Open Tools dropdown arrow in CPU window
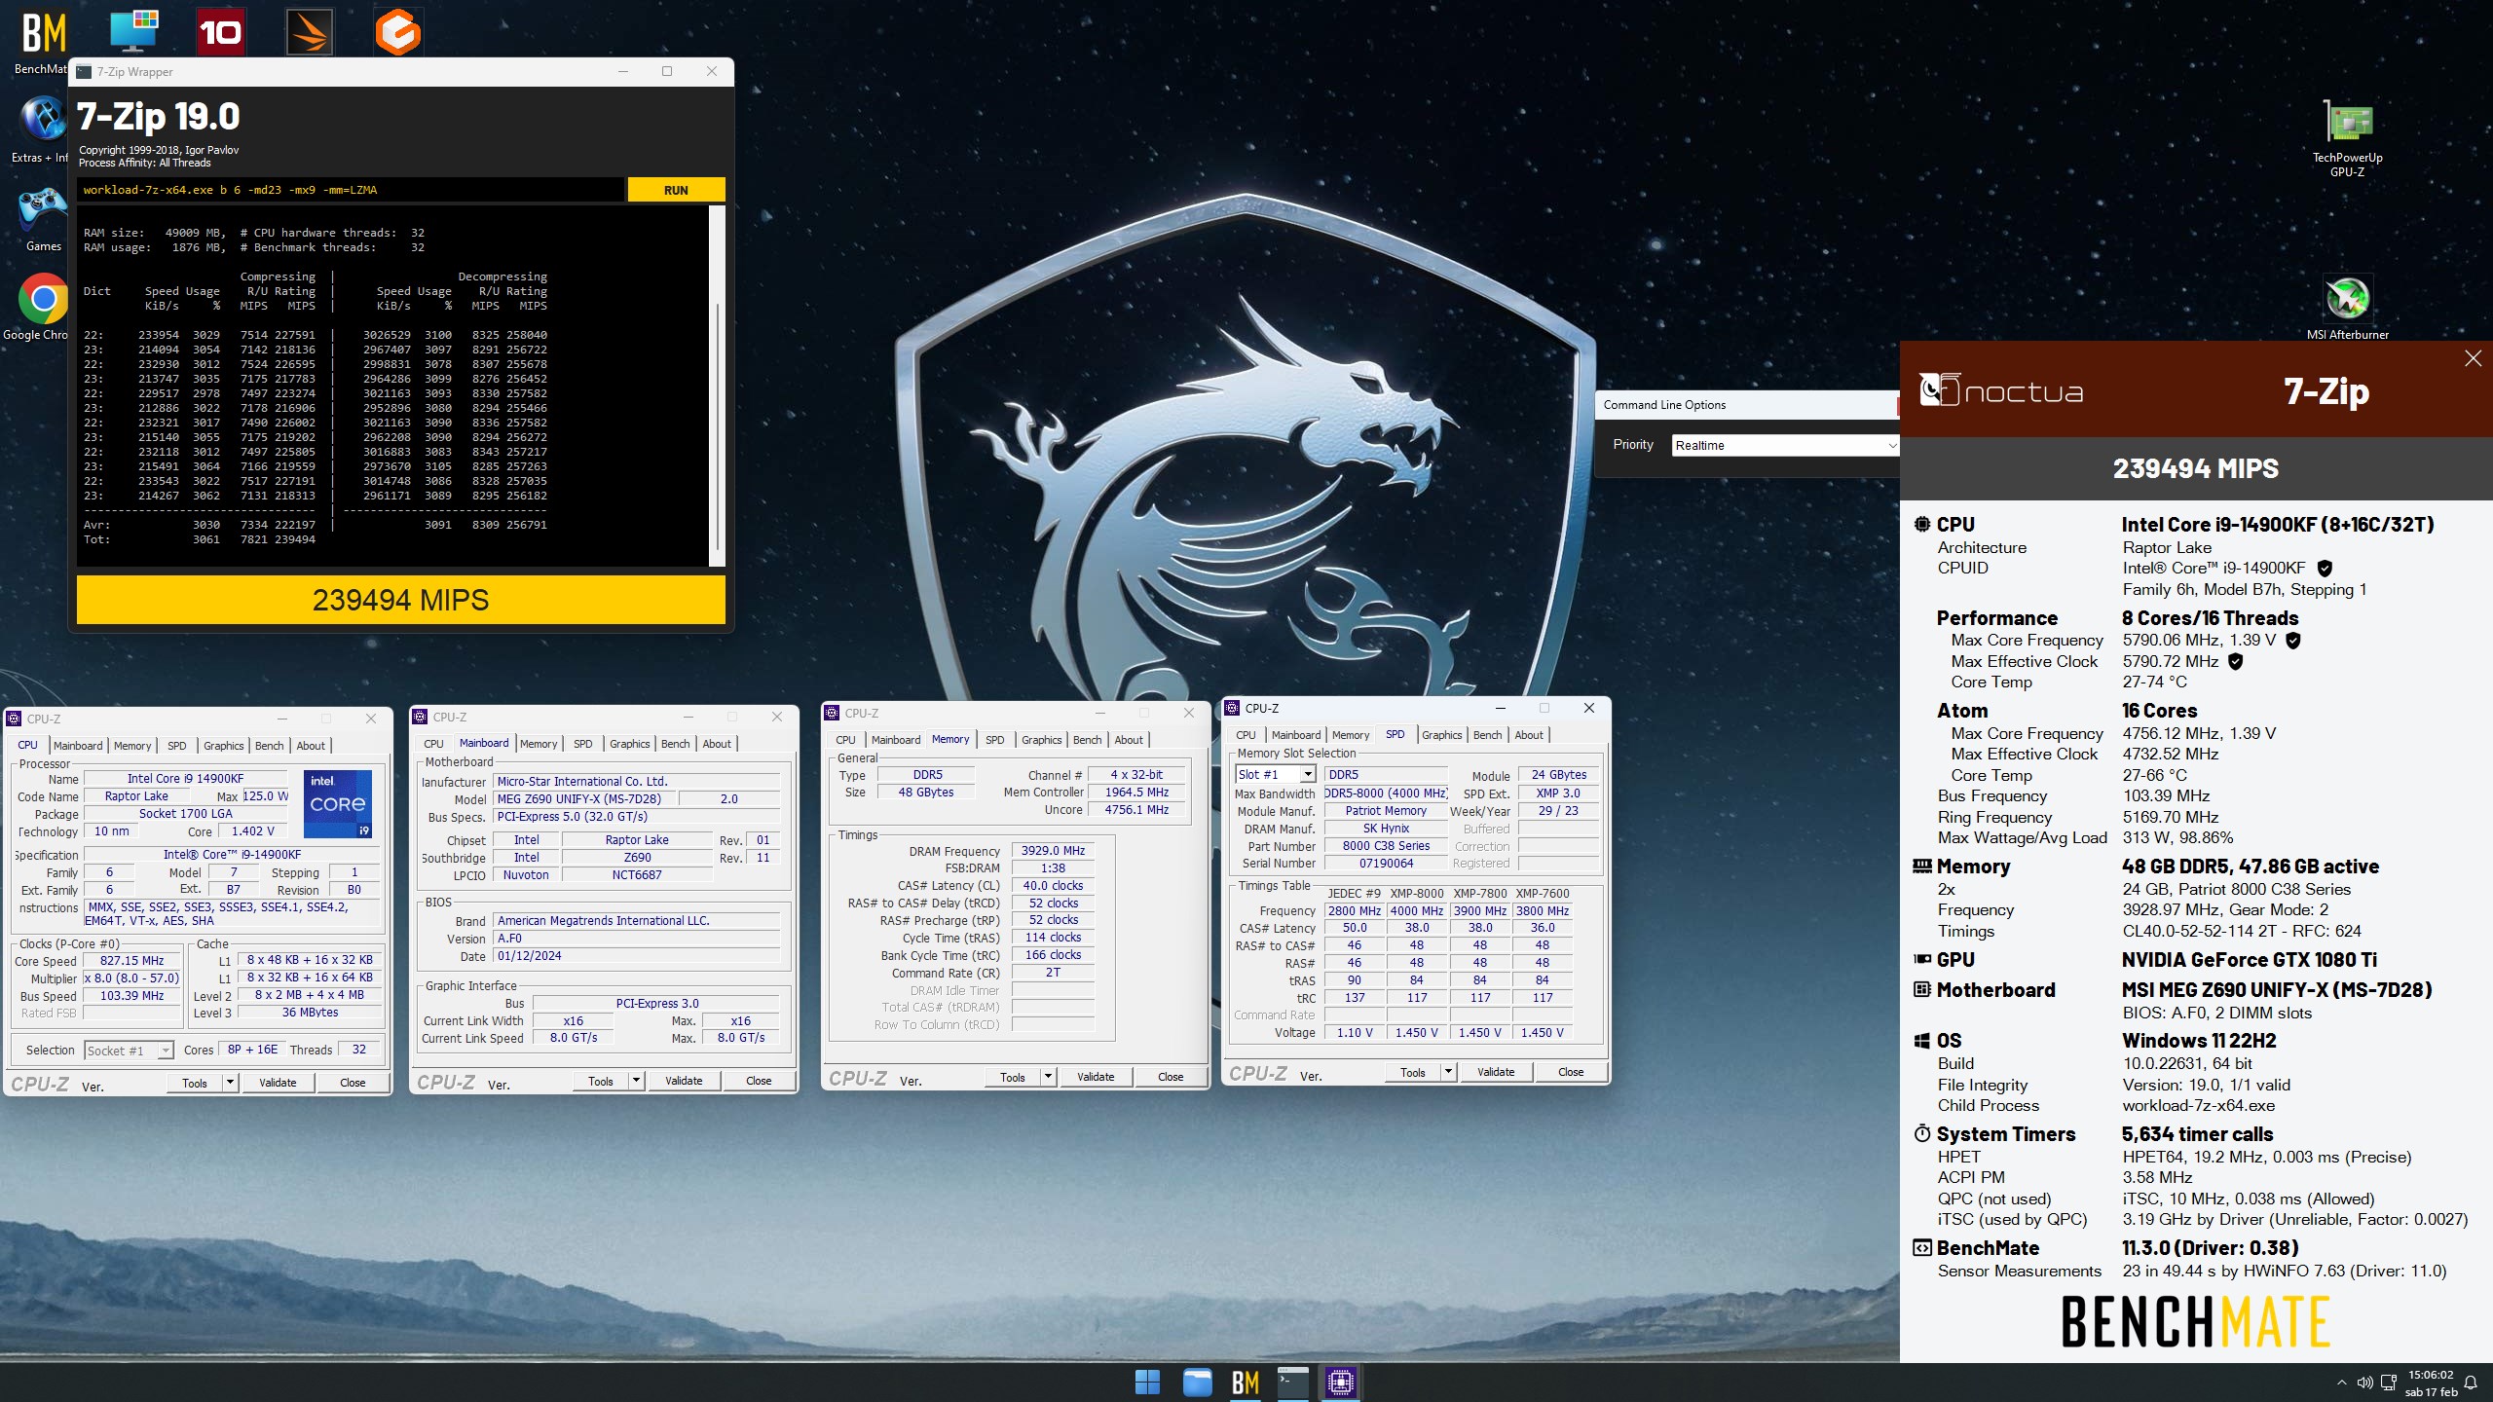The image size is (2493, 1402). [230, 1083]
